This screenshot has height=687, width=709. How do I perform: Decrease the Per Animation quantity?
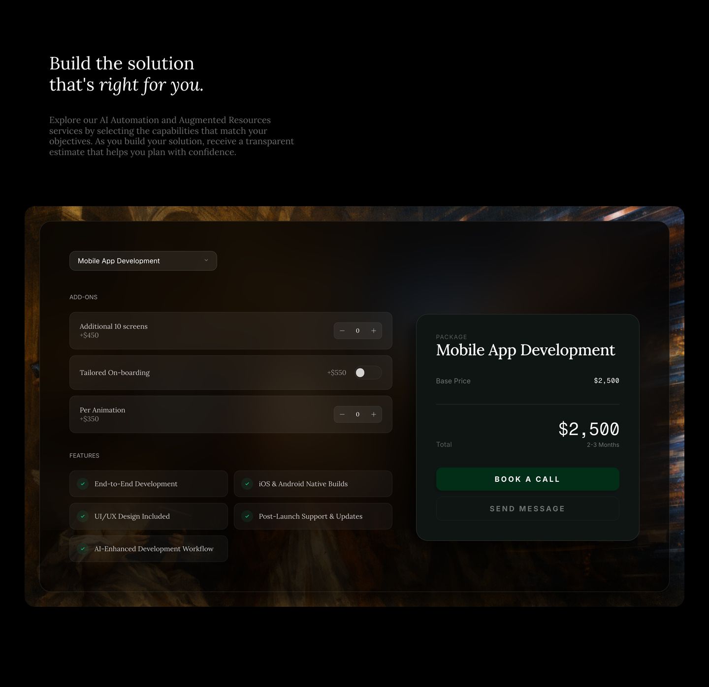[x=342, y=414]
